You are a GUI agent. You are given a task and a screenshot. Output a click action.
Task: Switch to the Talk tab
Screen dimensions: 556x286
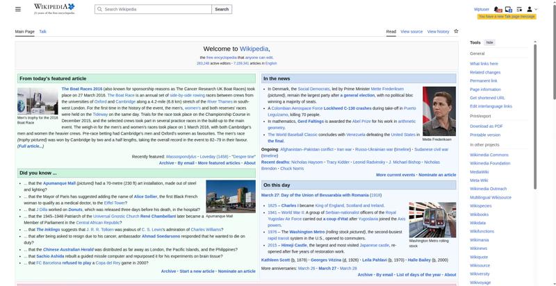(x=42, y=31)
